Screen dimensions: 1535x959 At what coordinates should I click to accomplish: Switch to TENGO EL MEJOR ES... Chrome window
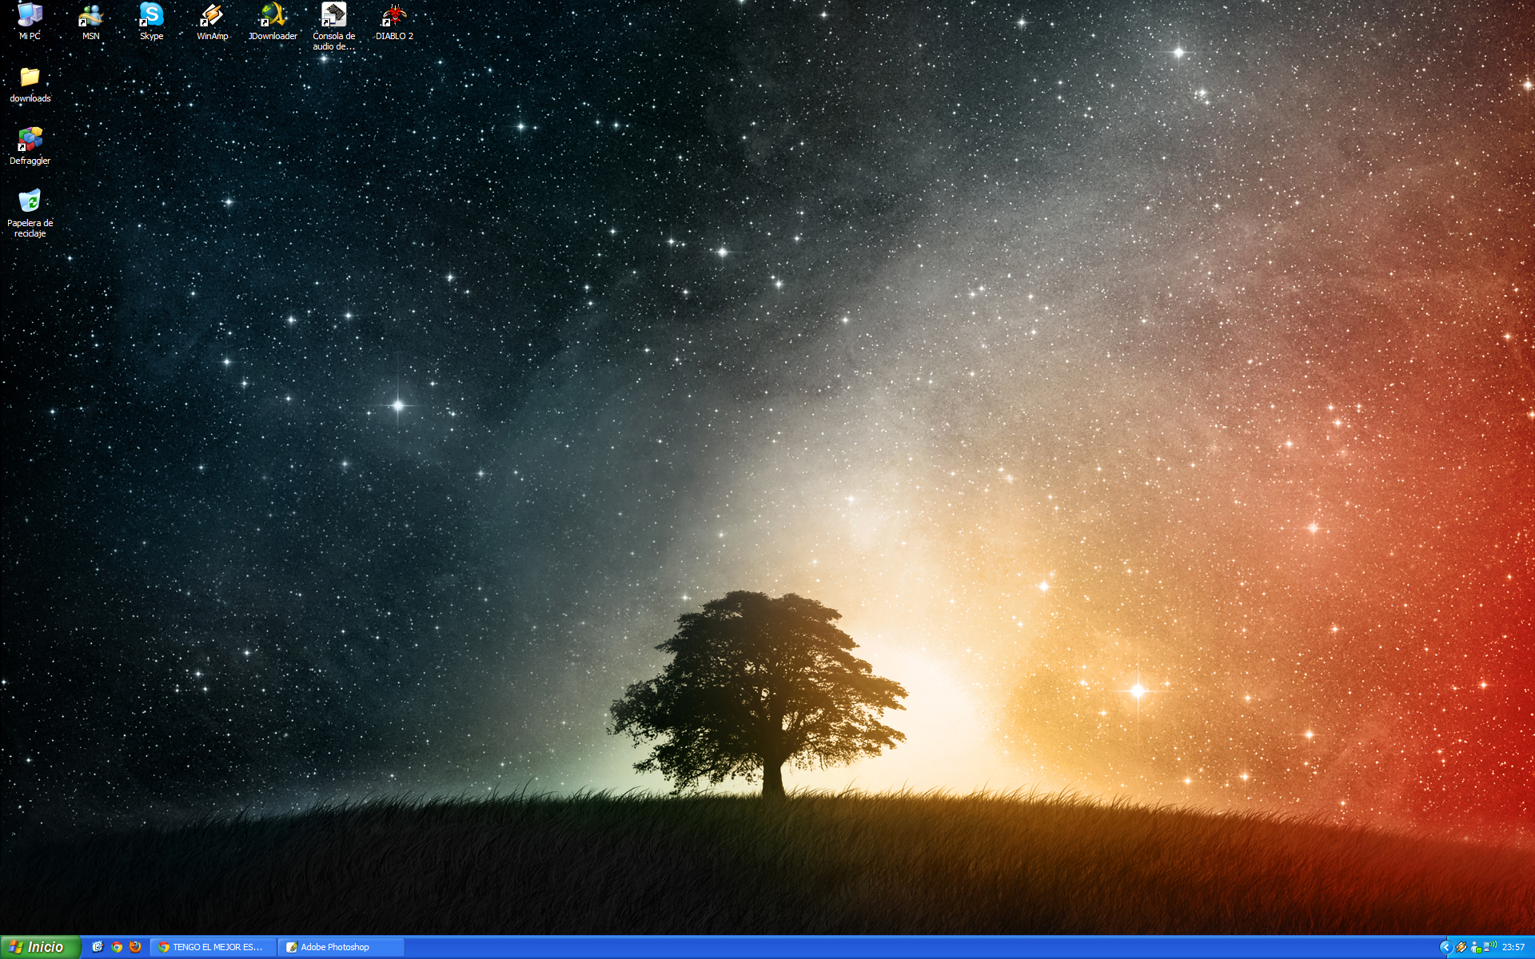point(213,947)
